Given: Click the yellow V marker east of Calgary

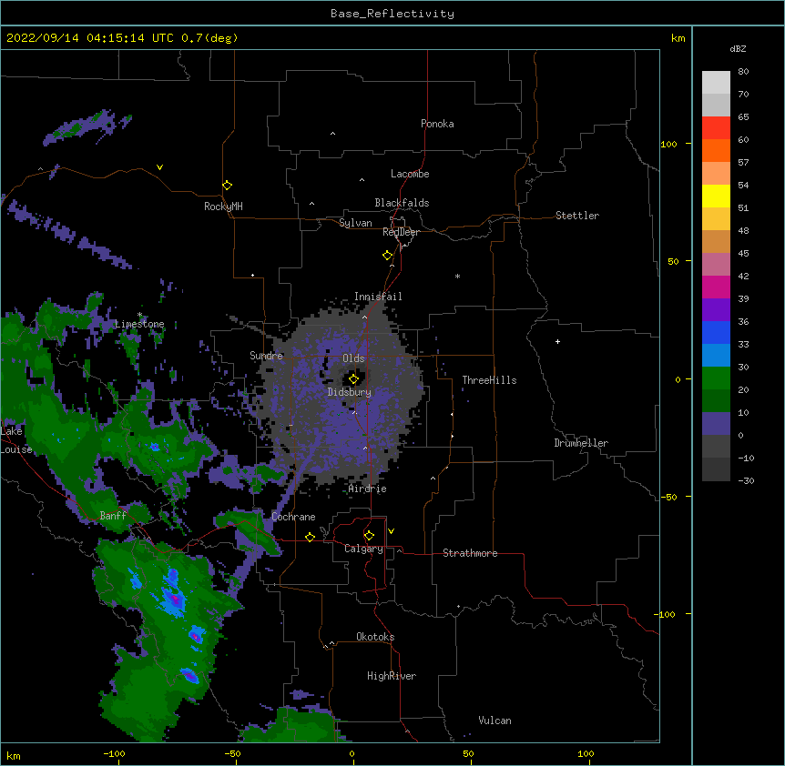Looking at the screenshot, I should pos(391,531).
